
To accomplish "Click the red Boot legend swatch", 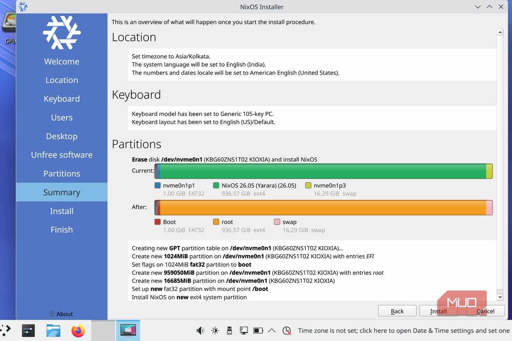I will click(158, 222).
